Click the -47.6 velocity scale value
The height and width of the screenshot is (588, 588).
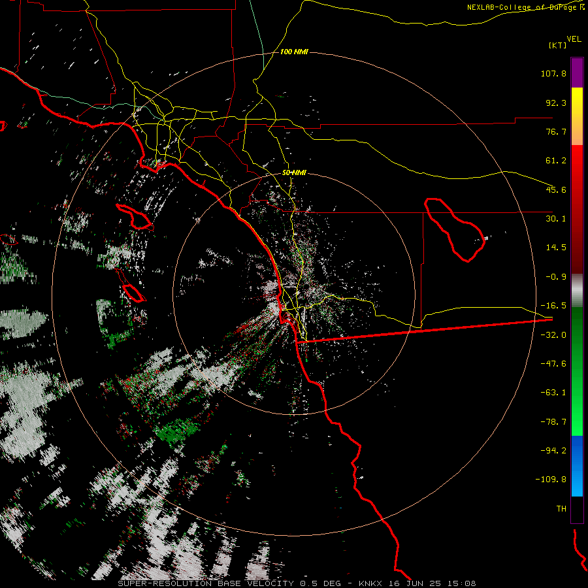point(553,364)
